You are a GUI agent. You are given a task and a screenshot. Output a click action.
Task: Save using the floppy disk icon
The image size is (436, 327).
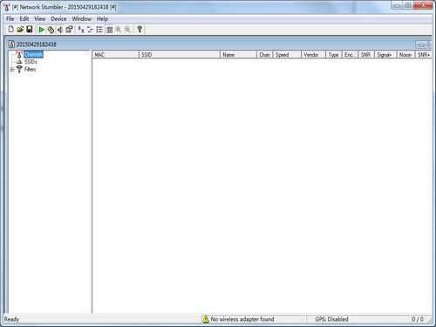pyautogui.click(x=30, y=30)
